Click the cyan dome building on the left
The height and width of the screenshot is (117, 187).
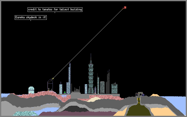[31, 90]
